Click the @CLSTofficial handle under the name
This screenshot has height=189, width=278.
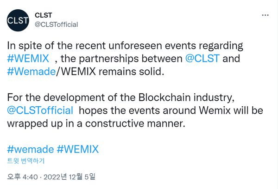56,24
